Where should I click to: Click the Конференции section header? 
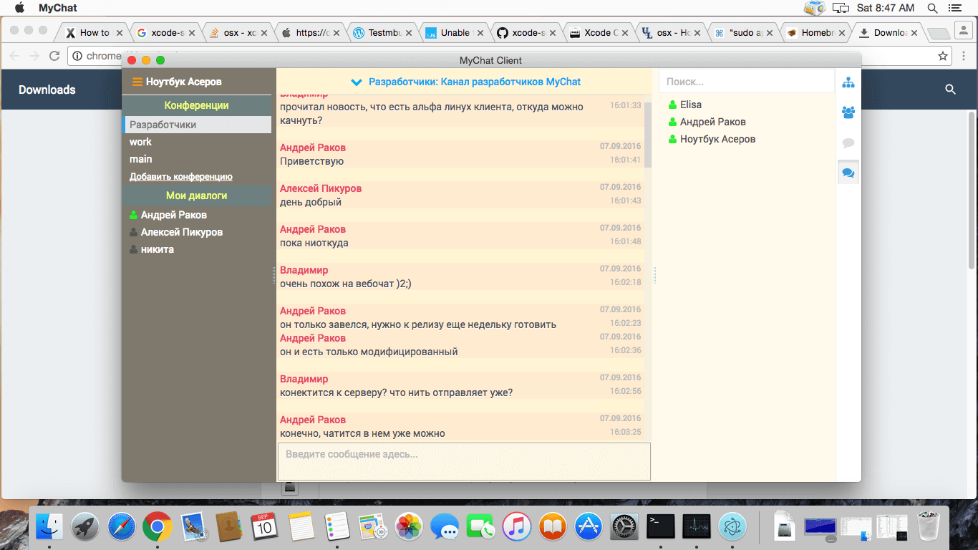point(197,105)
